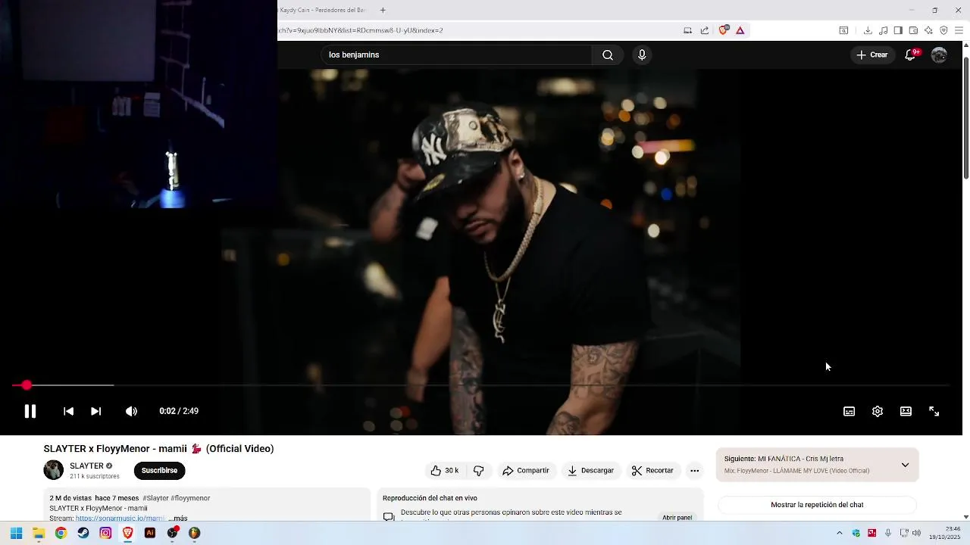Click 'Mostrar la repetición del chat' button
The height and width of the screenshot is (545, 970).
(x=817, y=505)
